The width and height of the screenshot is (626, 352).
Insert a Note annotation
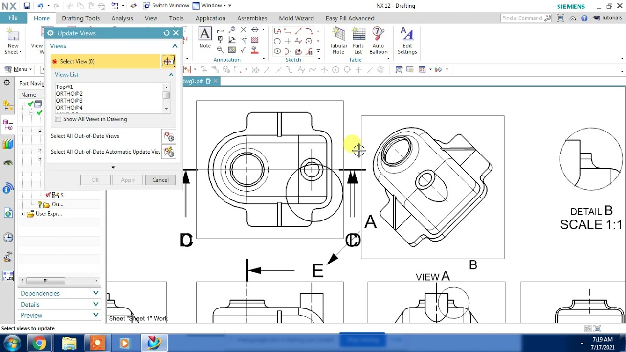[205, 38]
